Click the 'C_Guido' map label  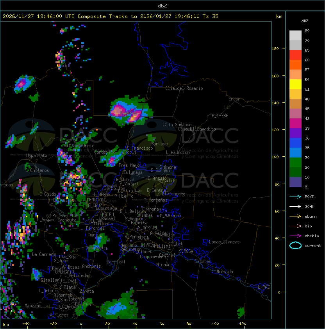pos(48,194)
